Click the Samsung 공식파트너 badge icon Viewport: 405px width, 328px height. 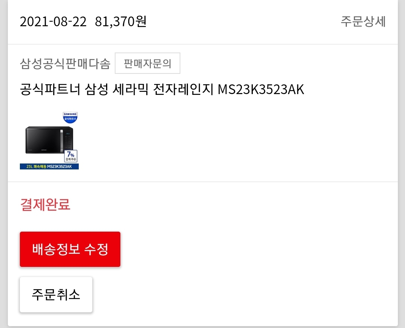[x=70, y=117]
